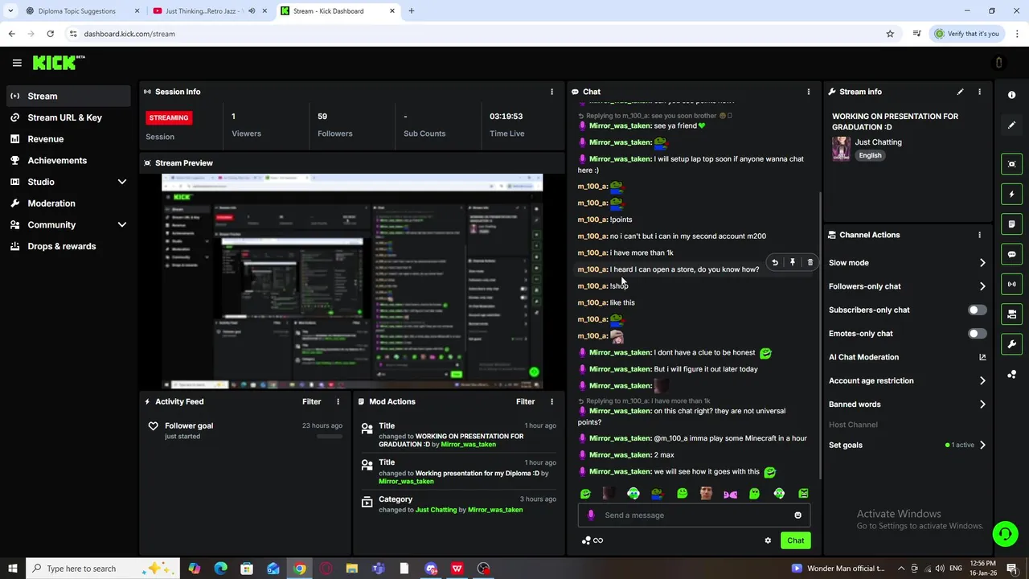1029x579 pixels.
Task: Insert the pink bow emote from quick emote row
Action: 730,494
